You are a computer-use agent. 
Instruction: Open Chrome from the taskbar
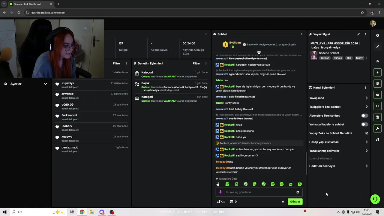pos(82,212)
